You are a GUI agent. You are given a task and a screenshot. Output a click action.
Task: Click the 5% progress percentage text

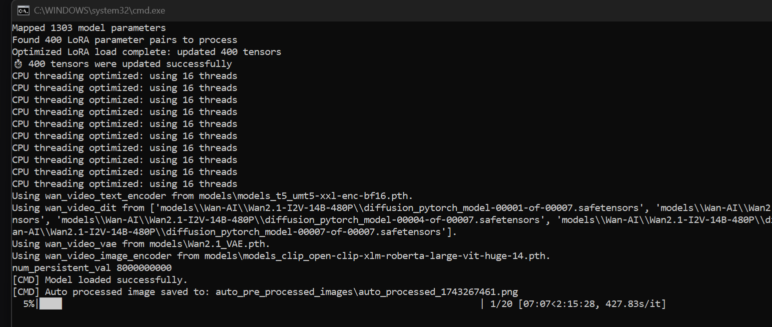pyautogui.click(x=28, y=303)
